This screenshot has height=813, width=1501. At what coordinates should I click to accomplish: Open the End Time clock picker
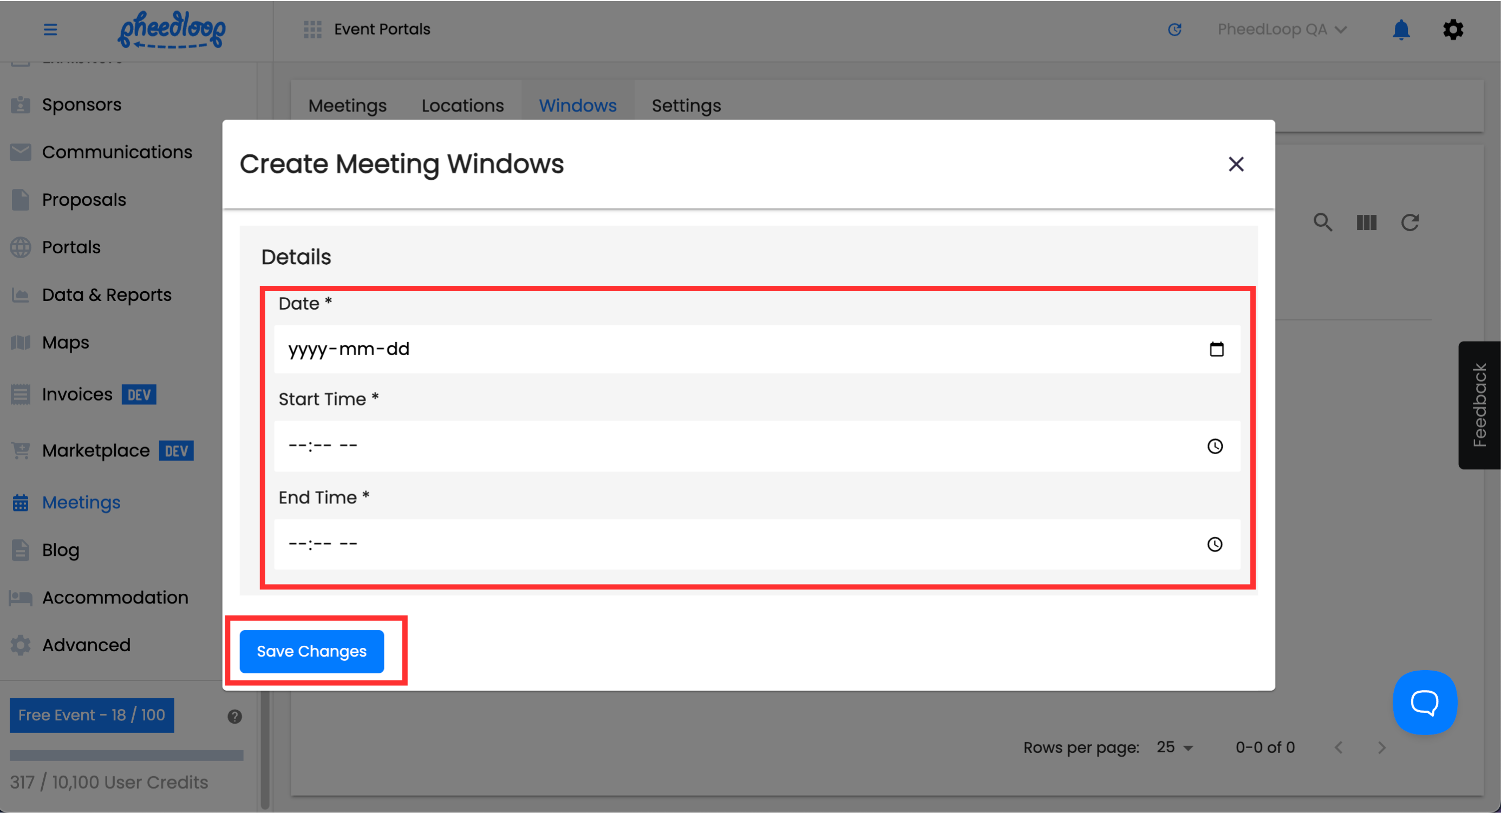[x=1215, y=544]
